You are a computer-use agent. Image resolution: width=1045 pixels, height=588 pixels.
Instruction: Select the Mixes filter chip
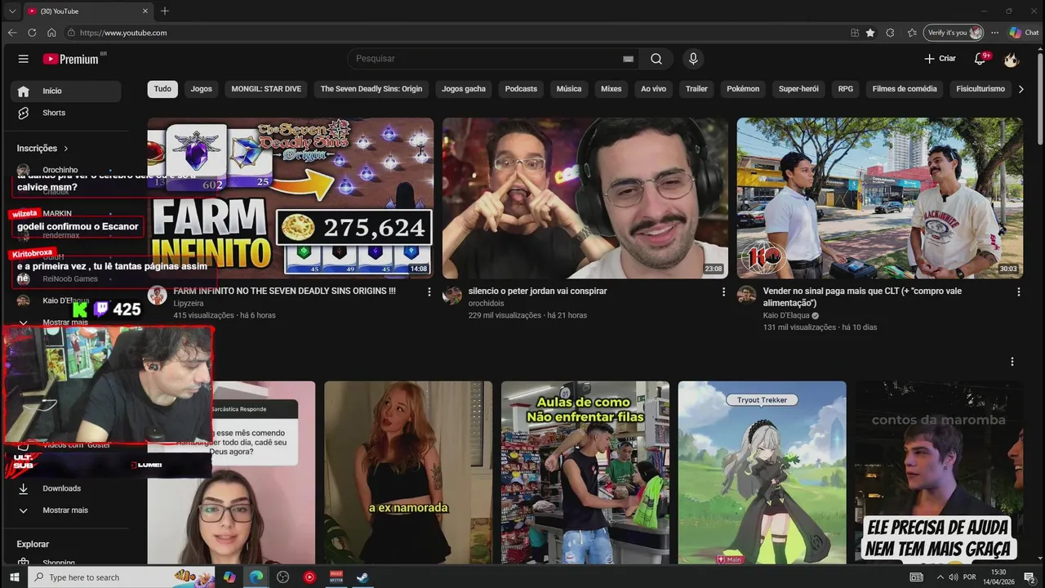click(x=611, y=88)
